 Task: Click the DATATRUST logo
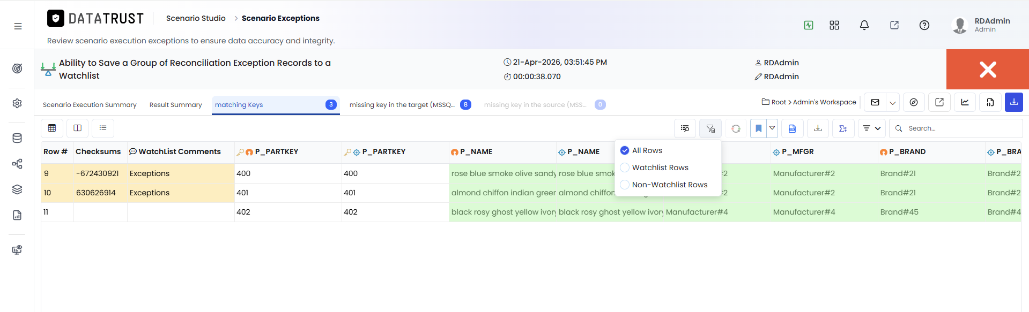[95, 18]
